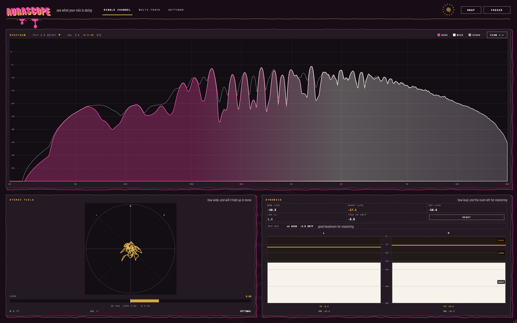Click the Short LUFS value -17.1
This screenshot has width=517, height=323.
[x=352, y=210]
